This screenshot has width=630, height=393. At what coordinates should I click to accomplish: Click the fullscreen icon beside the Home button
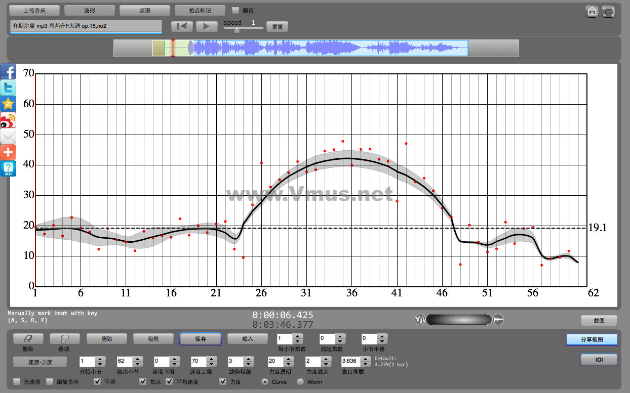(608, 12)
